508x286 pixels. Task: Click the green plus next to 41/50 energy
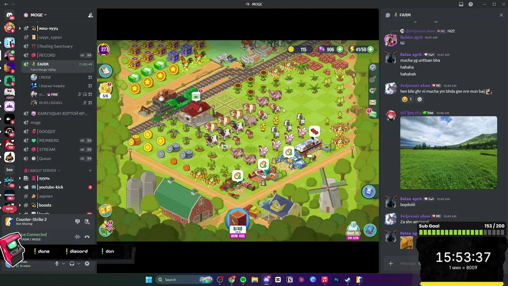[370, 49]
